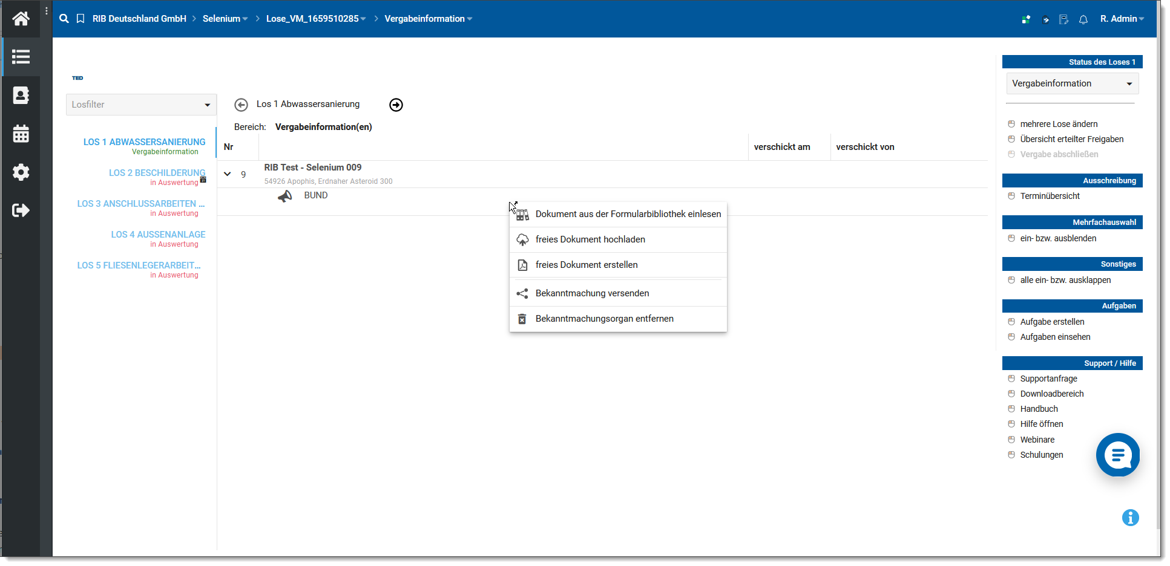Open the home dashboard icon

click(x=21, y=19)
